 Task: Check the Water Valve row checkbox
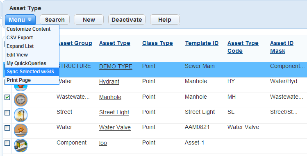7,128
